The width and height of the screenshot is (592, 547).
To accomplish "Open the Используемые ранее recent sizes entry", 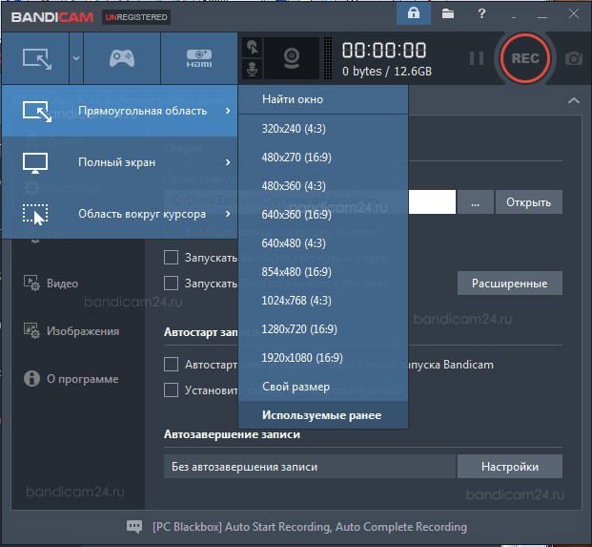I will pyautogui.click(x=323, y=415).
